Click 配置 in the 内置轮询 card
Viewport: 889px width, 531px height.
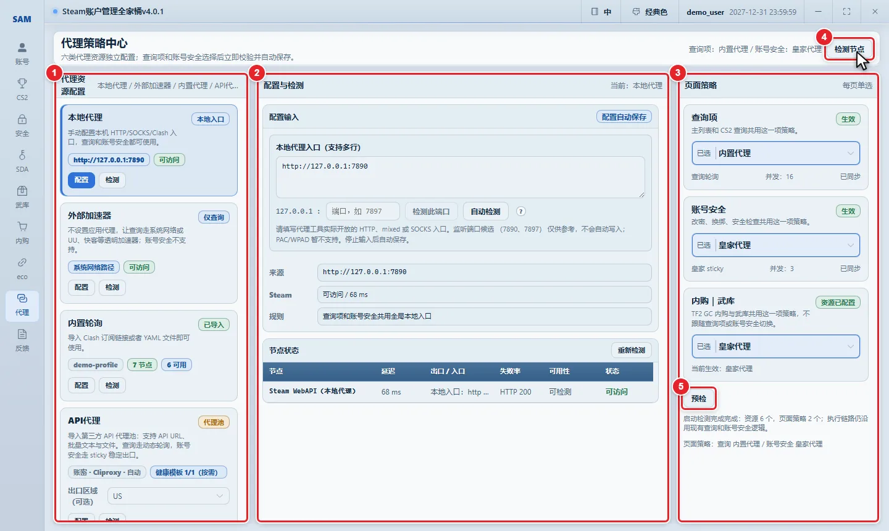coord(81,385)
